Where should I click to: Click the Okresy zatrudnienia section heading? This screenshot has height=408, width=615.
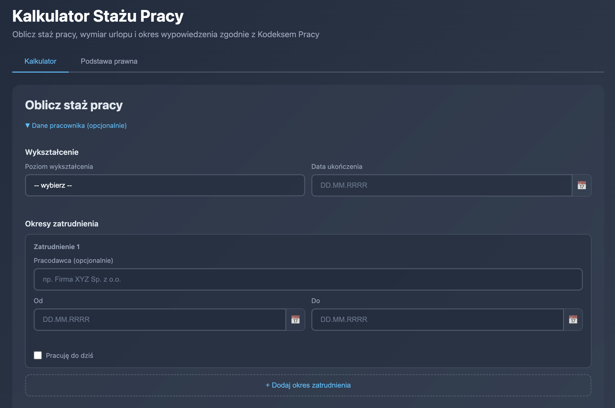tap(61, 224)
